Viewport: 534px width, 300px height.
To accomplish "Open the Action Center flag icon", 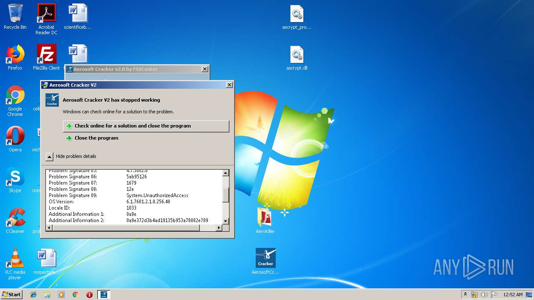I will 494,295.
